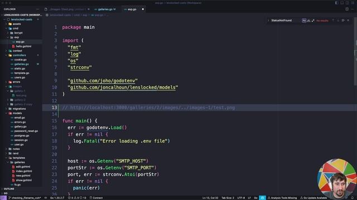Viewport: 357px width, 200px height.
Task: Open the customize layout button
Action: 353,3
